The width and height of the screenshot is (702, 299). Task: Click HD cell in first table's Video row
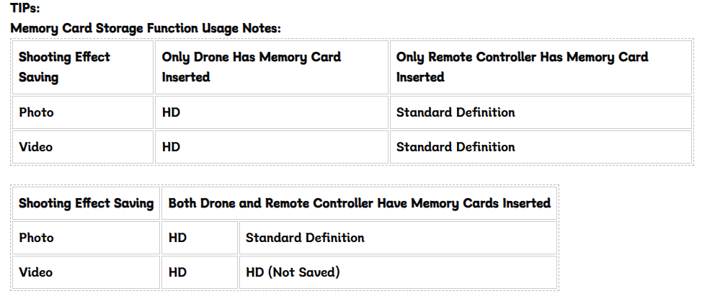point(172,147)
